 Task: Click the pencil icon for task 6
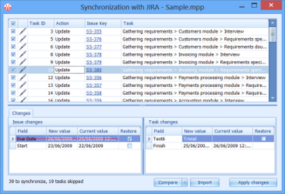pos(23,47)
